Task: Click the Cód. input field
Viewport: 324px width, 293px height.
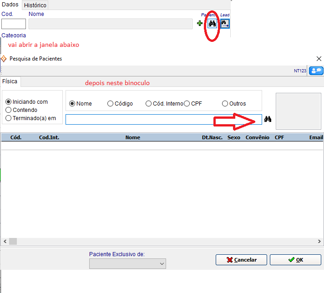Action: click(x=14, y=24)
